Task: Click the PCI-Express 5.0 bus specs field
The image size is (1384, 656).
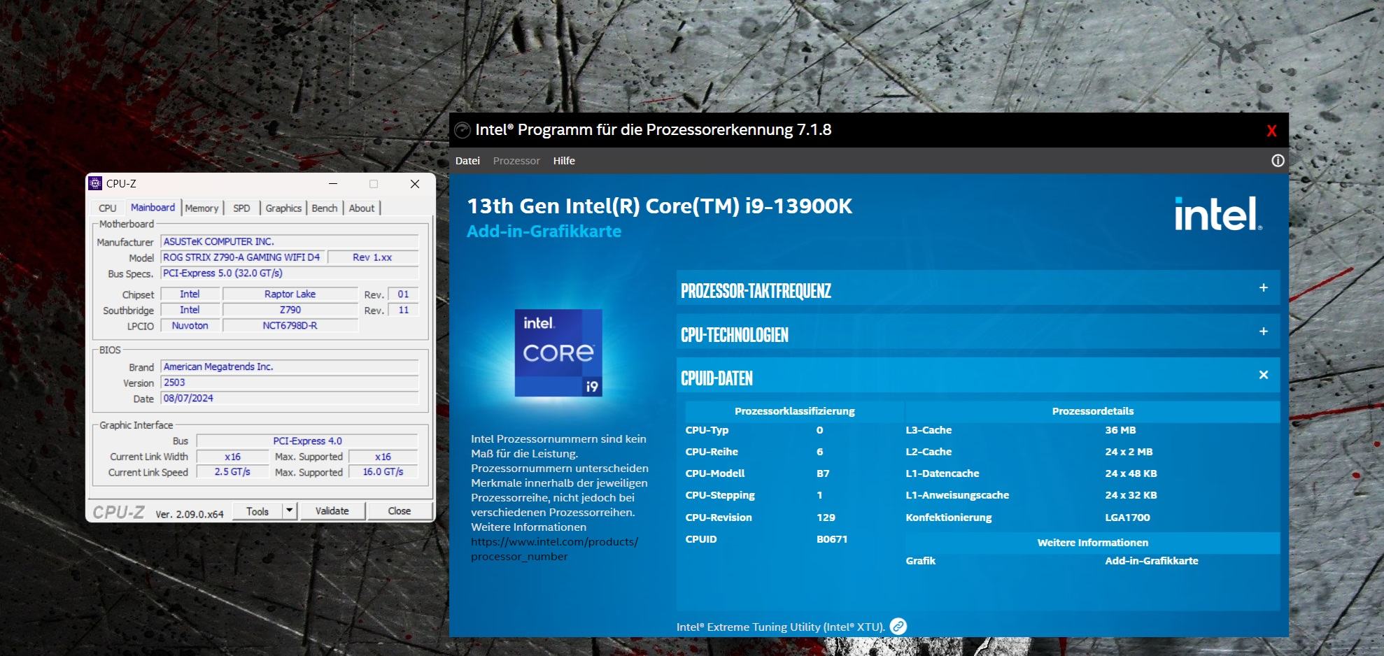Action: [290, 273]
